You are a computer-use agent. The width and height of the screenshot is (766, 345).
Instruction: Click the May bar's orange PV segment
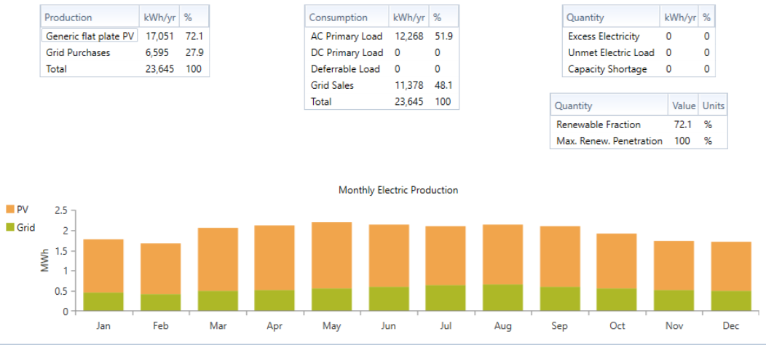[x=332, y=255]
